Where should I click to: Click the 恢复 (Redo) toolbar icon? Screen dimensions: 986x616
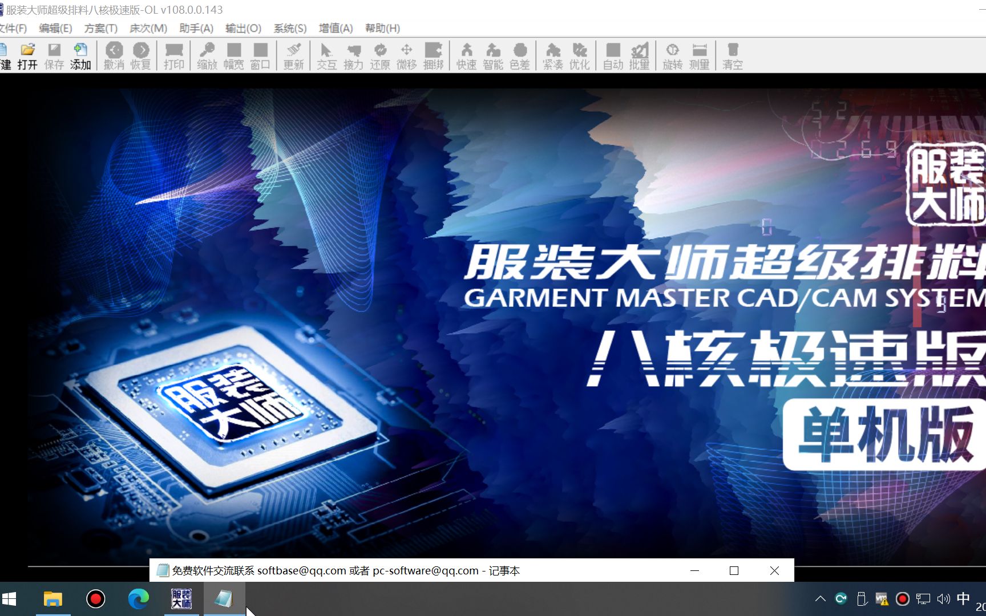(x=140, y=56)
